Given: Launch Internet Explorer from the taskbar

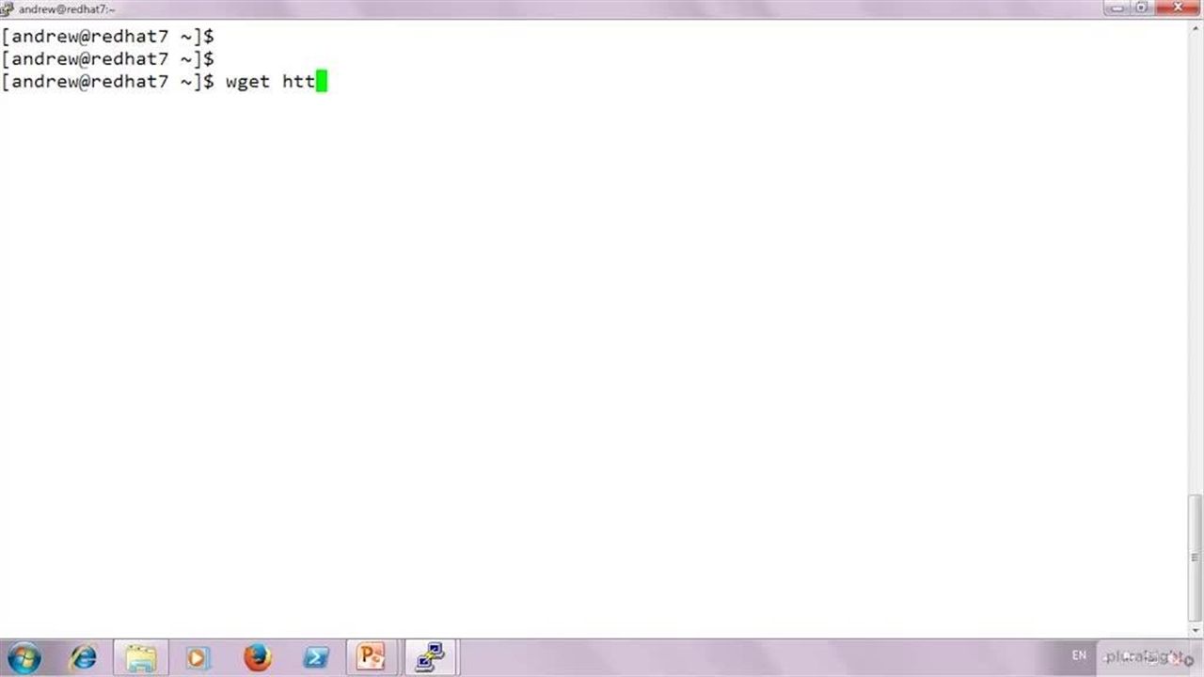Looking at the screenshot, I should (84, 657).
